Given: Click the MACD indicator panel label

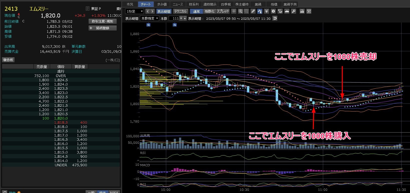Looking at the screenshot, I should pyautogui.click(x=145, y=165).
